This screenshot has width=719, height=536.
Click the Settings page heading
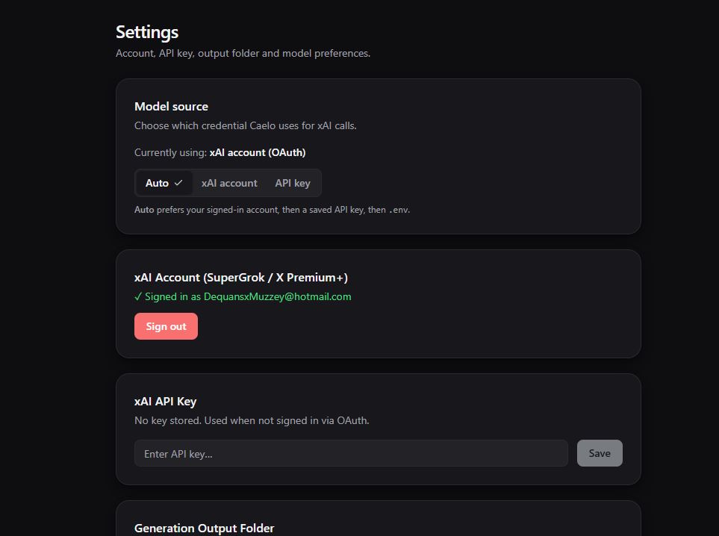coord(147,32)
